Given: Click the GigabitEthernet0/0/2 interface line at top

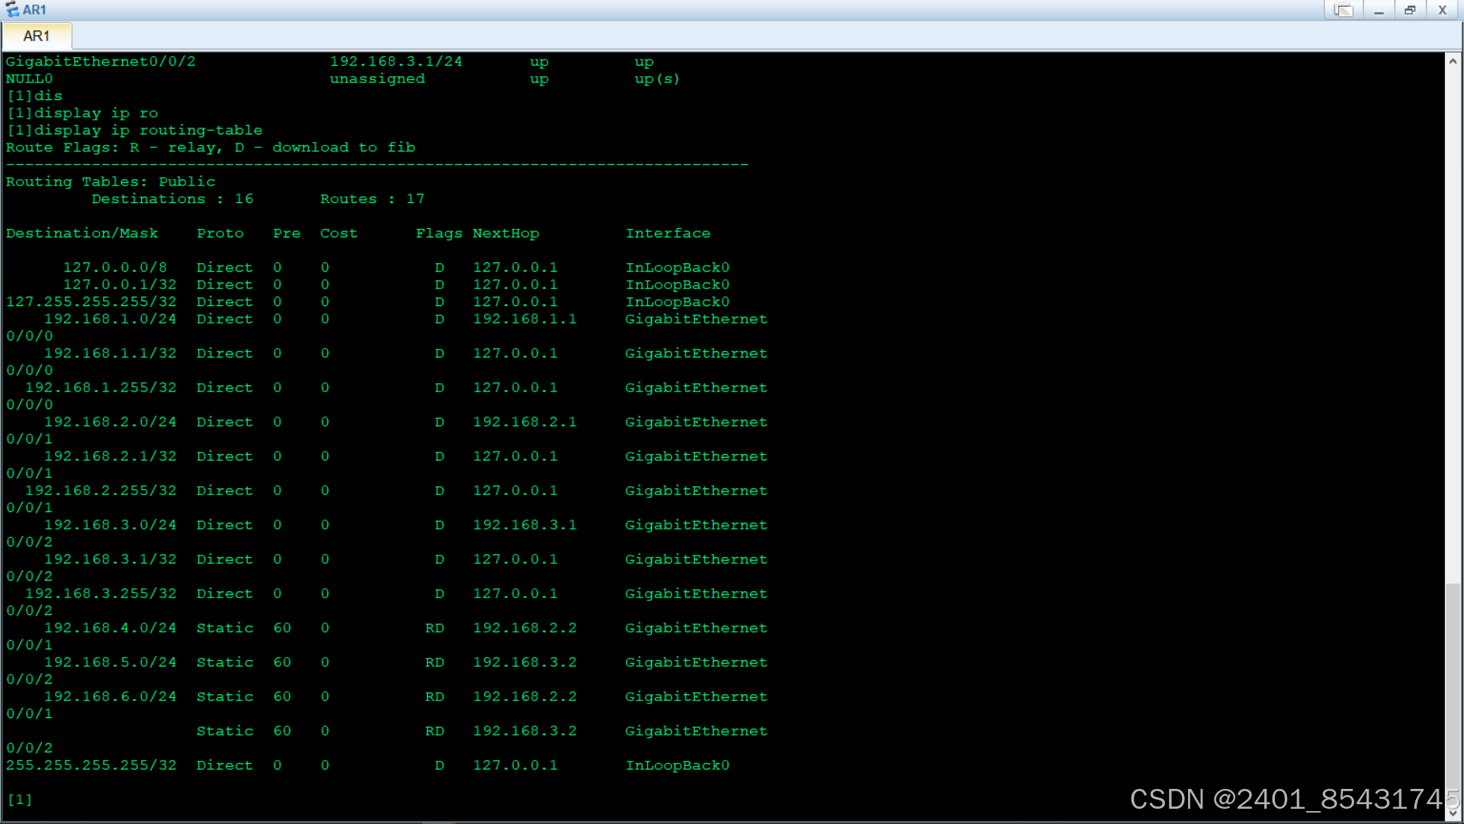Looking at the screenshot, I should tap(101, 62).
